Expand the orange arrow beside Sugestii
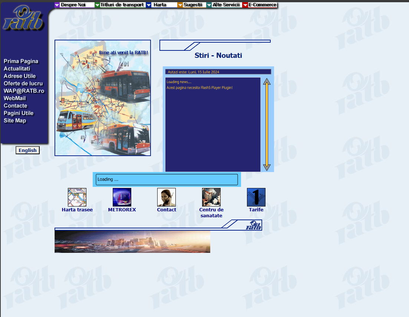This screenshot has height=317, width=409. click(x=180, y=5)
